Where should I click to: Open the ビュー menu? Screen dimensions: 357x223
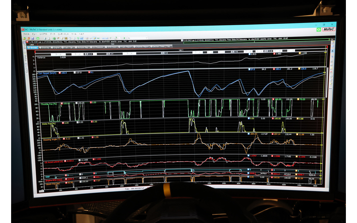[x=34, y=34]
